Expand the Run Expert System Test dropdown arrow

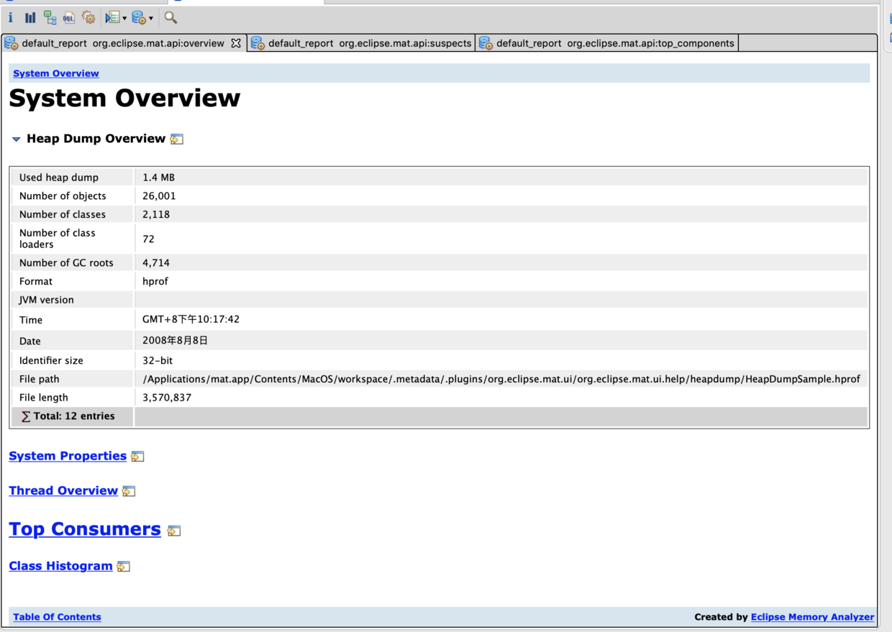(x=124, y=18)
